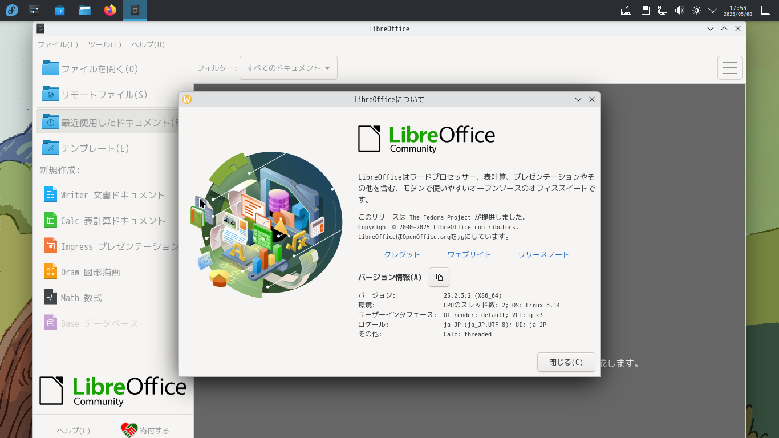Click the LibreOffice Community logo in the About dialog
The width and height of the screenshot is (779, 438).
[x=427, y=139]
